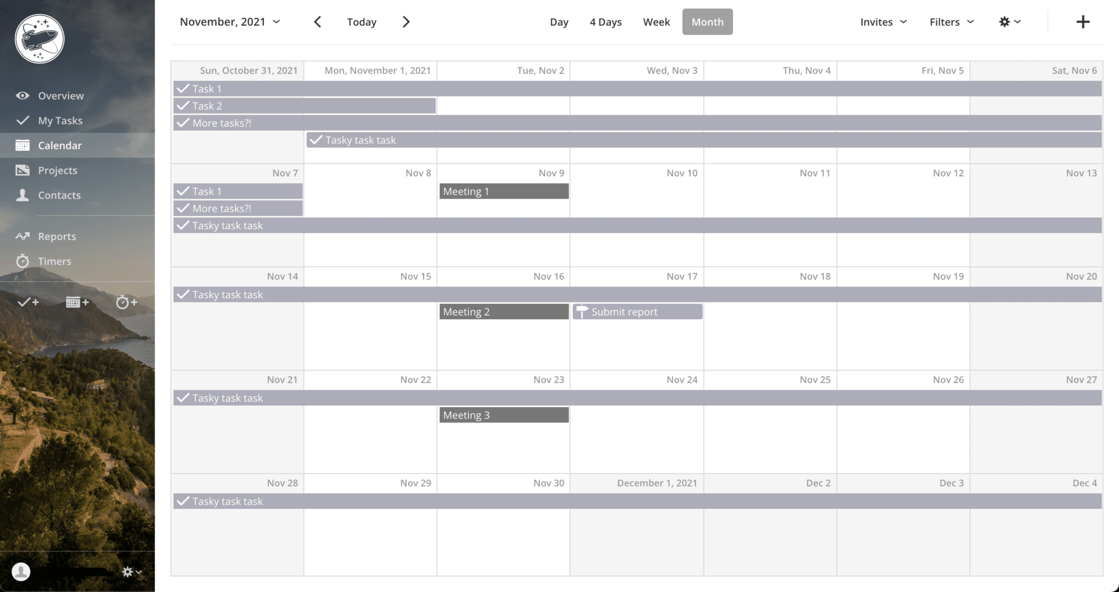This screenshot has height=592, width=1119.
Task: Switch to Day view
Action: pos(559,22)
